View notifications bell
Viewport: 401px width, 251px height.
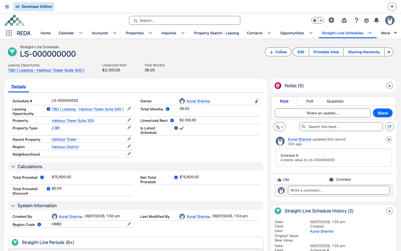tap(376, 20)
